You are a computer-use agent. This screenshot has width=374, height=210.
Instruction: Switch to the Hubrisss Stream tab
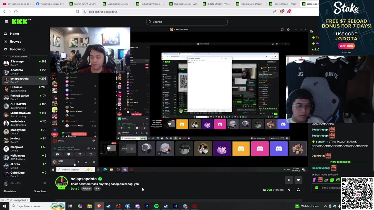coord(184,4)
